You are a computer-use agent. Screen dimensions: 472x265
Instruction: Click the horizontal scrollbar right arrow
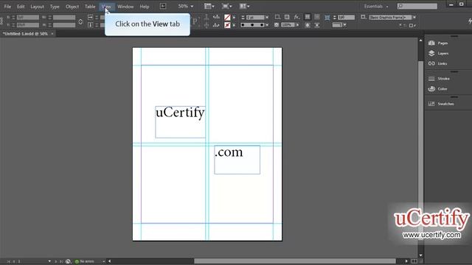click(x=406, y=261)
